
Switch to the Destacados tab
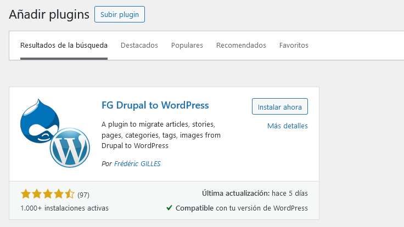click(x=139, y=46)
